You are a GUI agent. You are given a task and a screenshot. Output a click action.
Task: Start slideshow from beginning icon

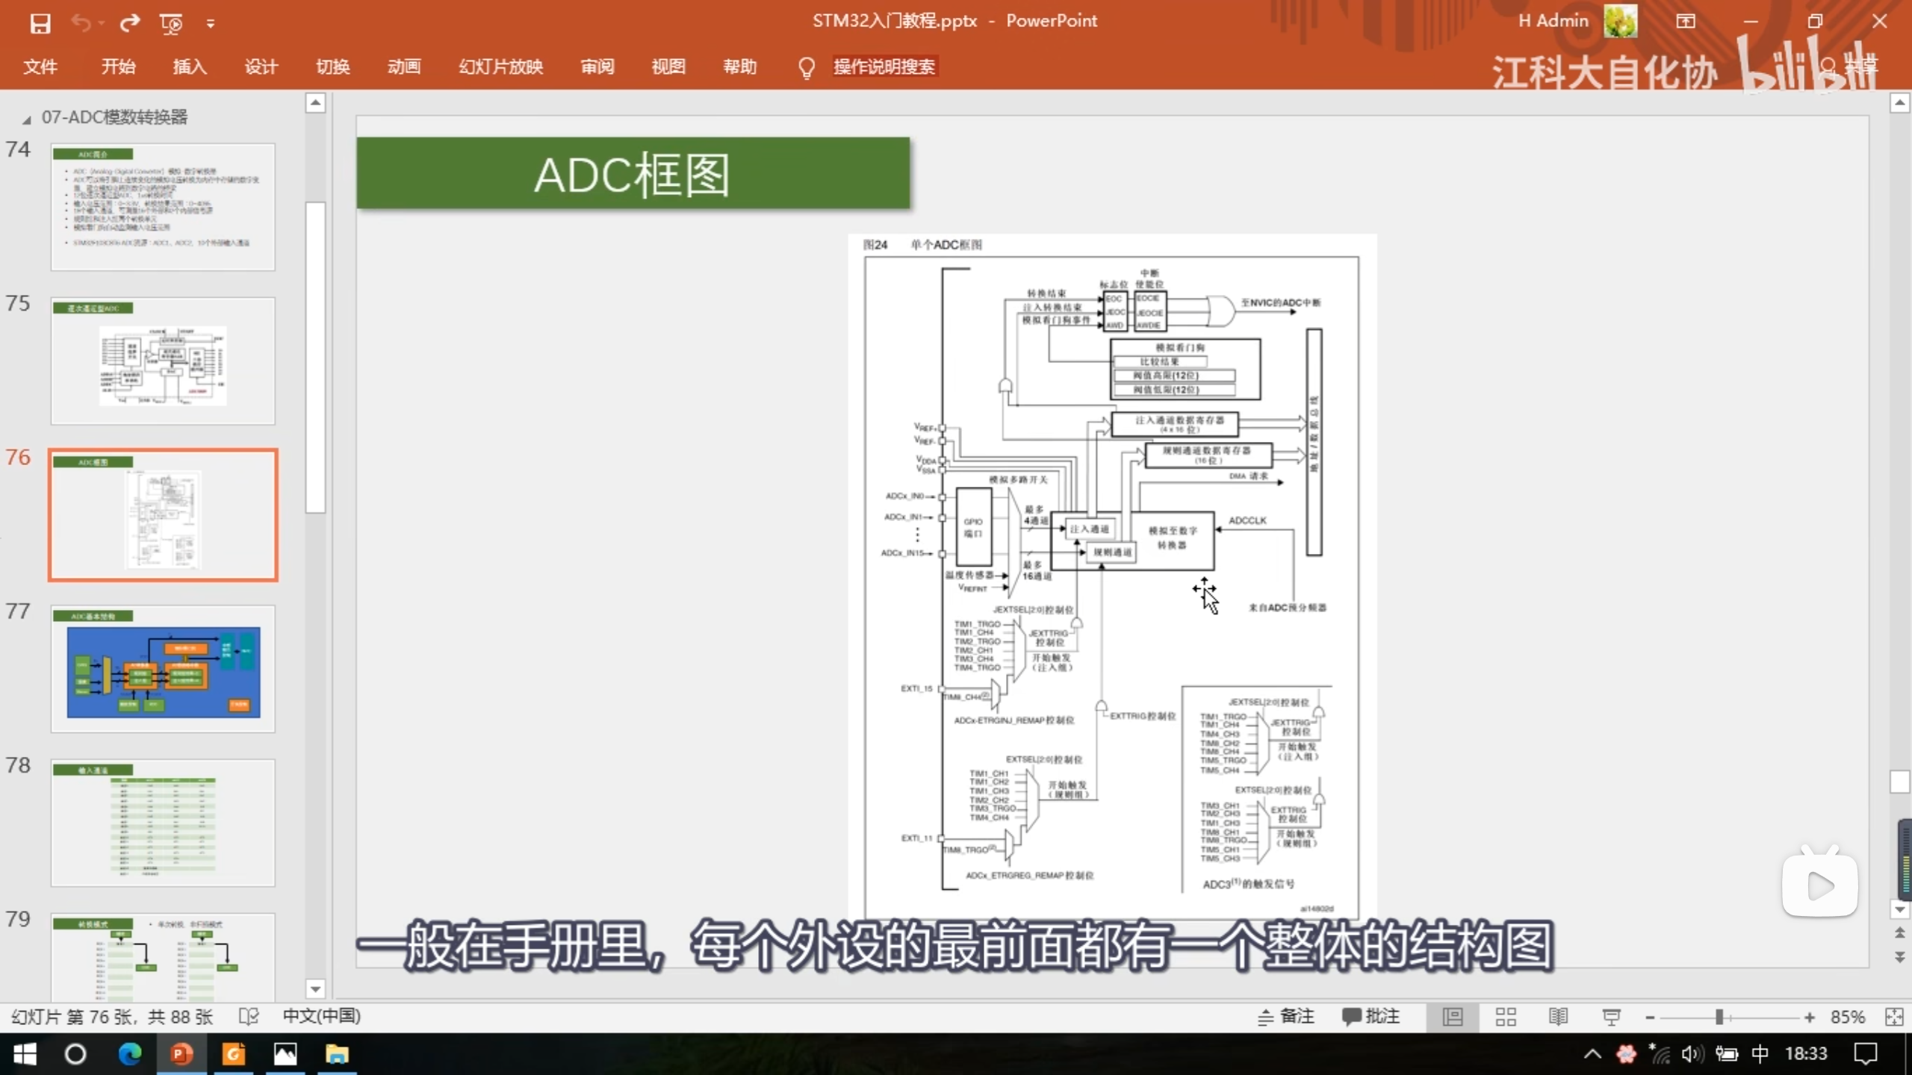click(x=171, y=24)
